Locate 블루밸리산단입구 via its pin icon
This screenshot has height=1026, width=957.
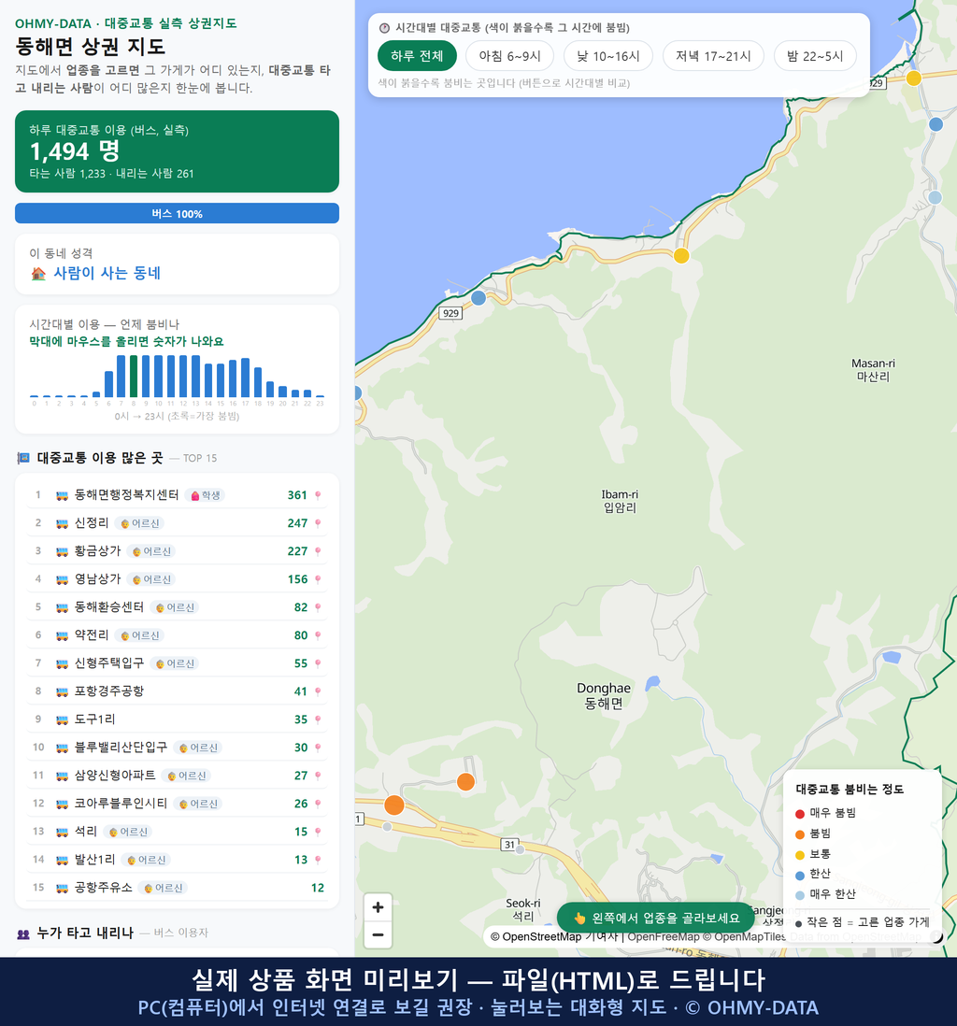click(x=318, y=748)
